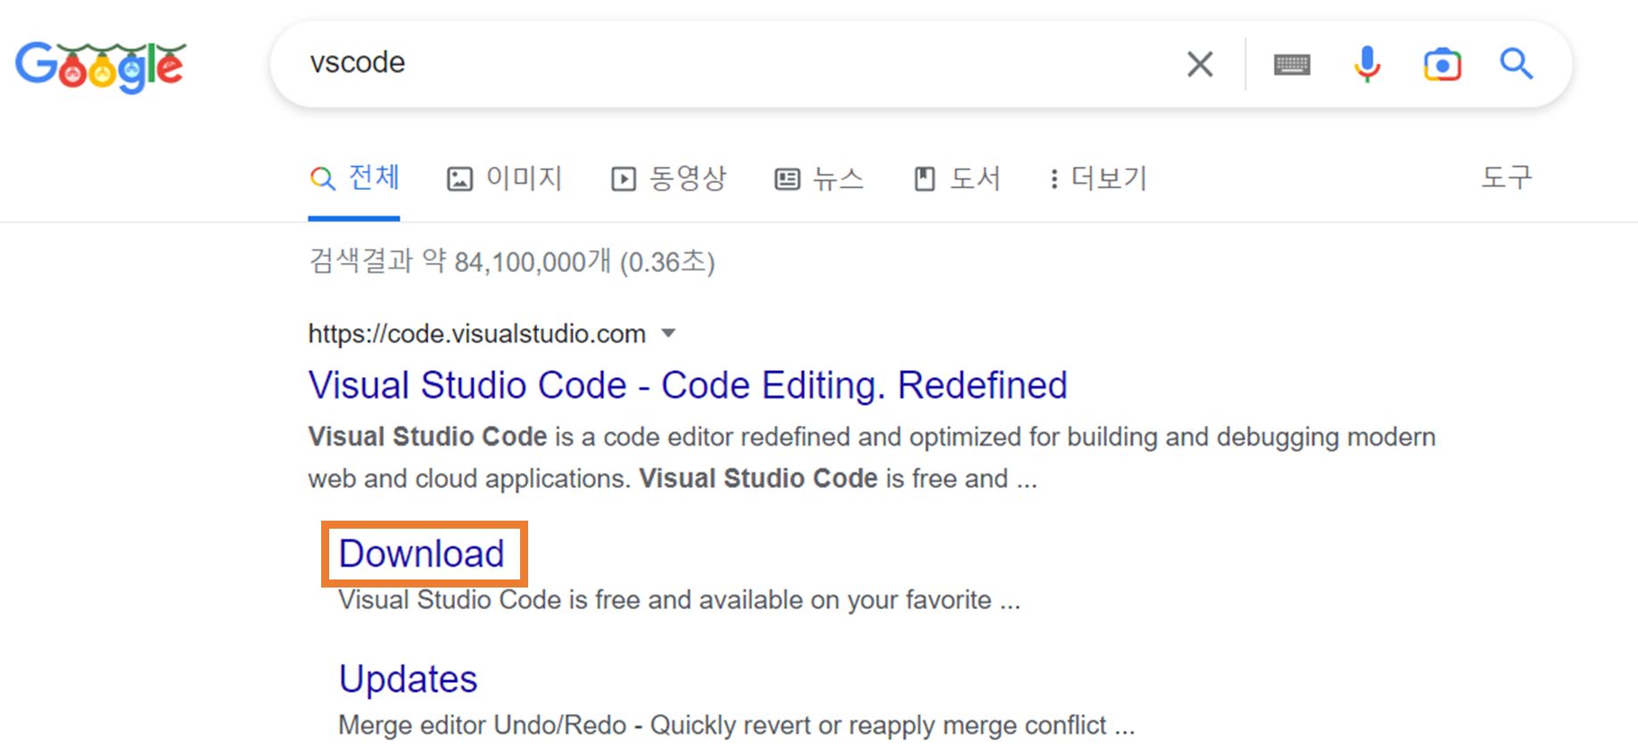Click the Google holiday logo
Image resolution: width=1638 pixels, height=748 pixels.
tap(101, 66)
